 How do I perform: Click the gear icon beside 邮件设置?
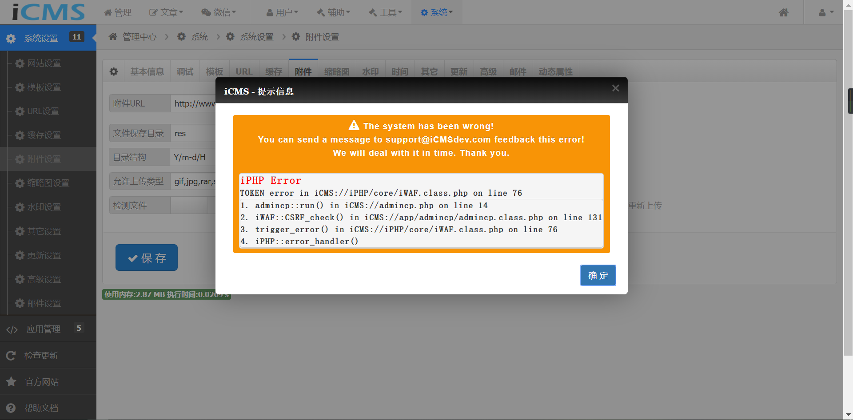[20, 304]
